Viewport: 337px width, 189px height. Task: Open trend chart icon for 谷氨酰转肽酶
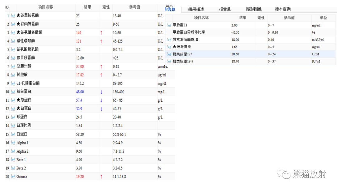(13, 33)
